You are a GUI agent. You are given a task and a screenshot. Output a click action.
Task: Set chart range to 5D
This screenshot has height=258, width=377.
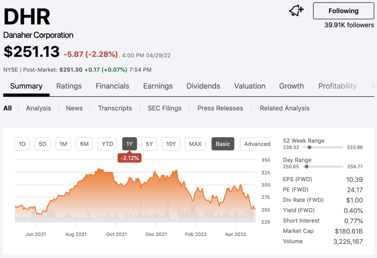pyautogui.click(x=43, y=144)
